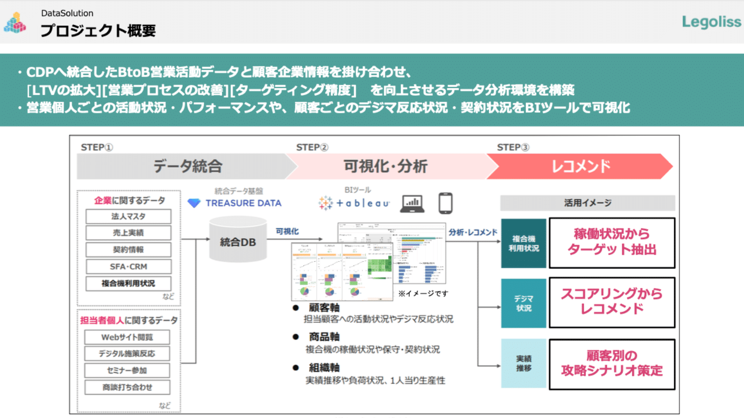Select the レコメンド step arrow
Screen dimensions: 744x418
pos(580,166)
